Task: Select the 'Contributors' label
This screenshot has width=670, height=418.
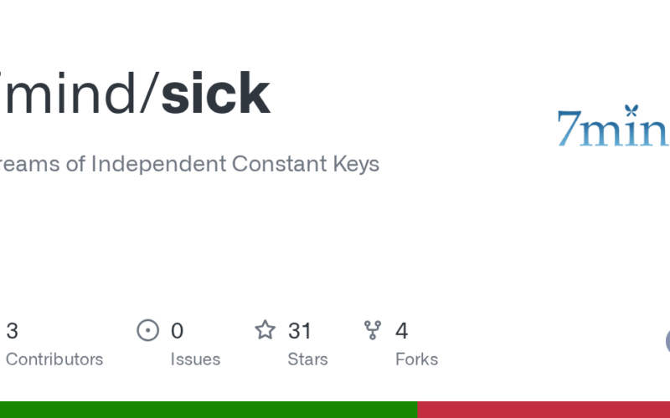Action: pyautogui.click(x=54, y=359)
